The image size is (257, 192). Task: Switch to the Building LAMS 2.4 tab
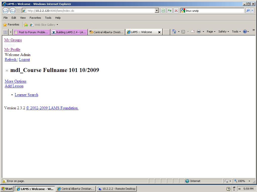(x=69, y=32)
